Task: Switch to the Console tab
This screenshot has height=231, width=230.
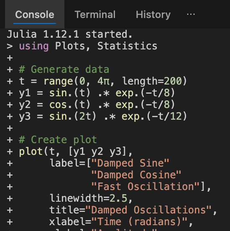Action: pyautogui.click(x=35, y=14)
